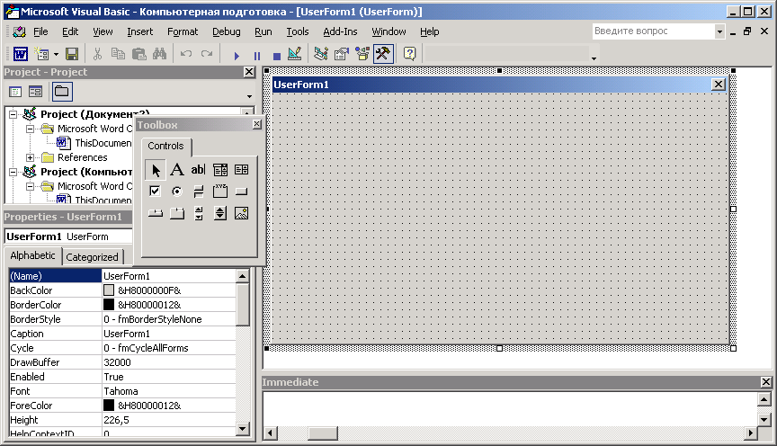Click the BackColor color swatch
Screen dimensions: 777x446
pos(109,290)
